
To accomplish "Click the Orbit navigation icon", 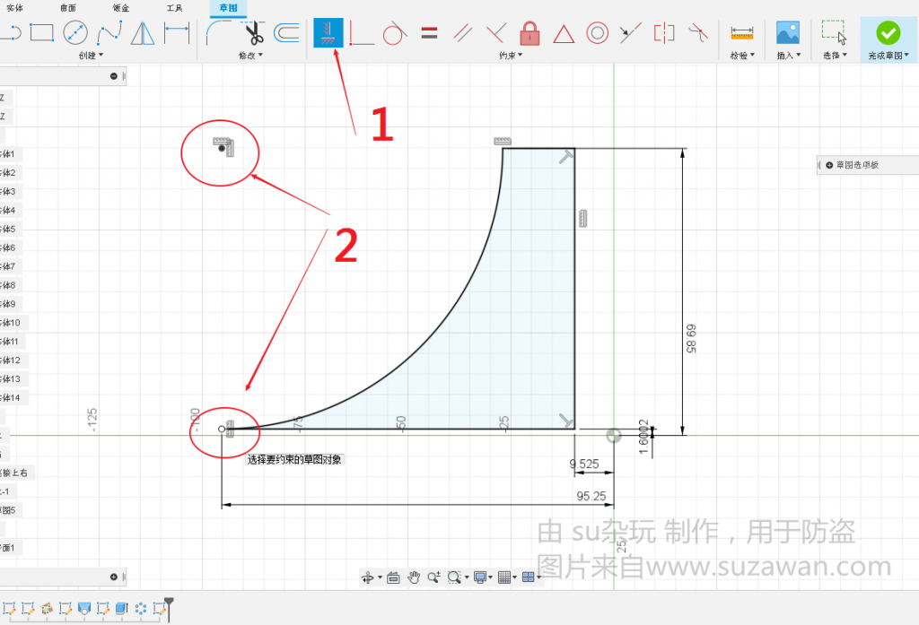I will click(x=367, y=577).
